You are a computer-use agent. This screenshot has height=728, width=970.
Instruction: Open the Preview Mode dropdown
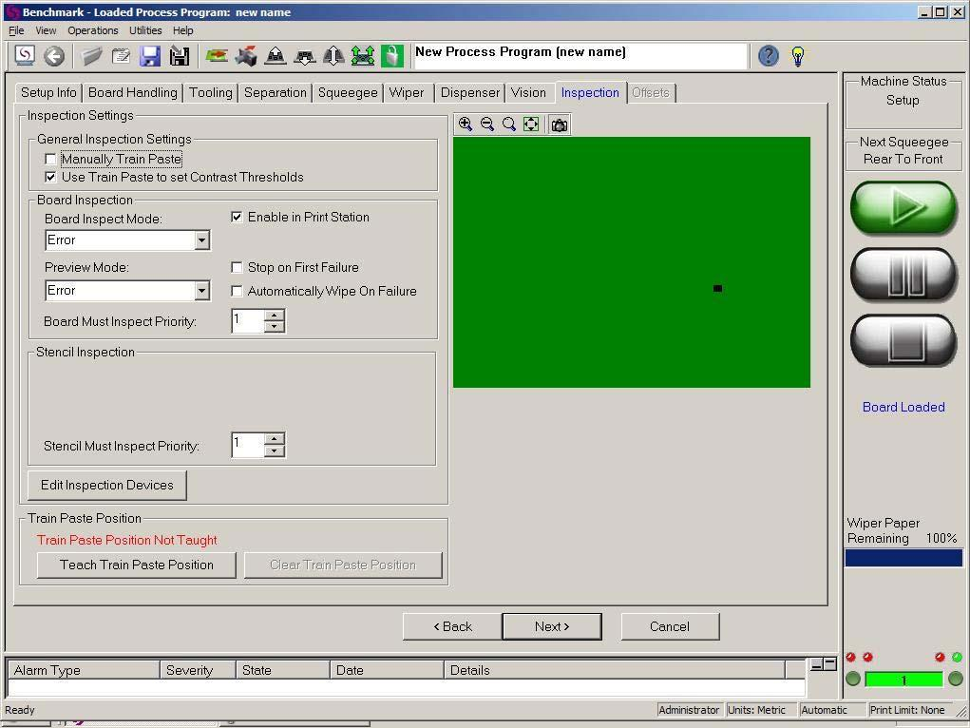click(x=201, y=291)
